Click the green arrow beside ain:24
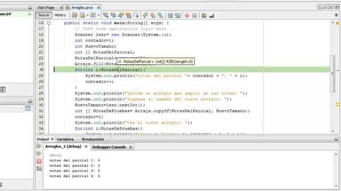 30,14
